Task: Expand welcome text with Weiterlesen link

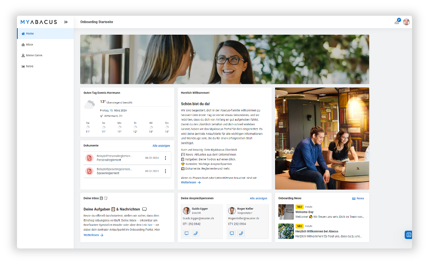Action: pos(191,182)
